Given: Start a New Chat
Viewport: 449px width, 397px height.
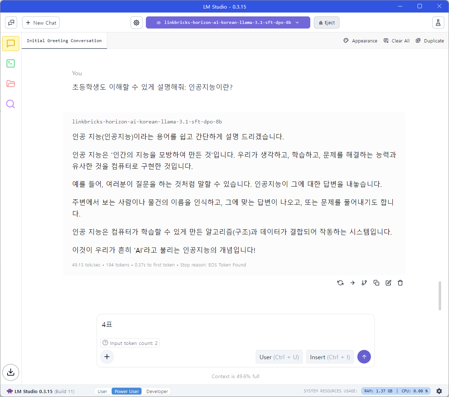Looking at the screenshot, I should tap(41, 22).
